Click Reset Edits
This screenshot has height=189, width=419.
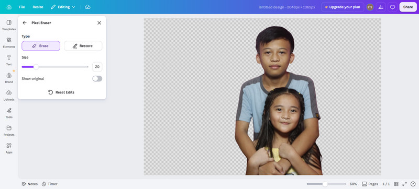click(x=61, y=92)
